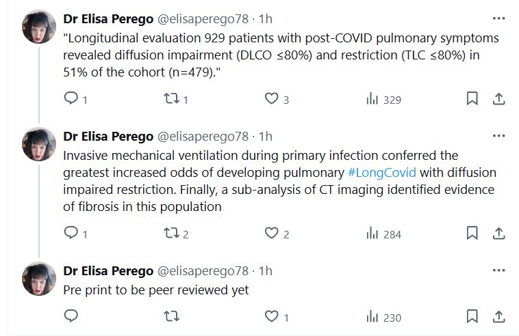The width and height of the screenshot is (519, 336).
Task: Click the avatar on the pre print tweet
Action: [x=39, y=278]
